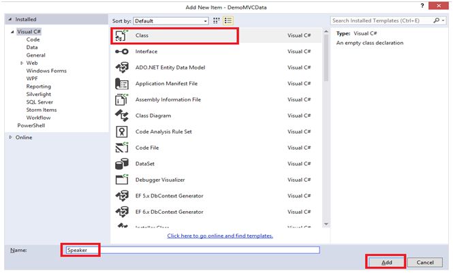The width and height of the screenshot is (453, 273).
Task: Click the search magnifier icon
Action: (x=436, y=20)
